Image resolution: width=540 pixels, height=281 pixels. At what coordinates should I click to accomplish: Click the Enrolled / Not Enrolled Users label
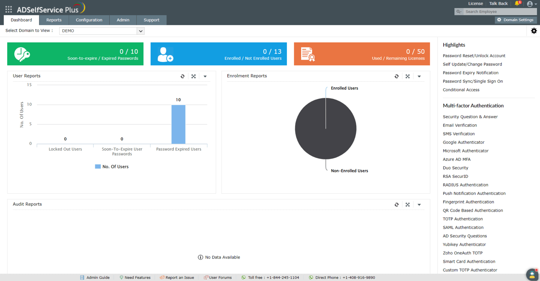pyautogui.click(x=253, y=58)
